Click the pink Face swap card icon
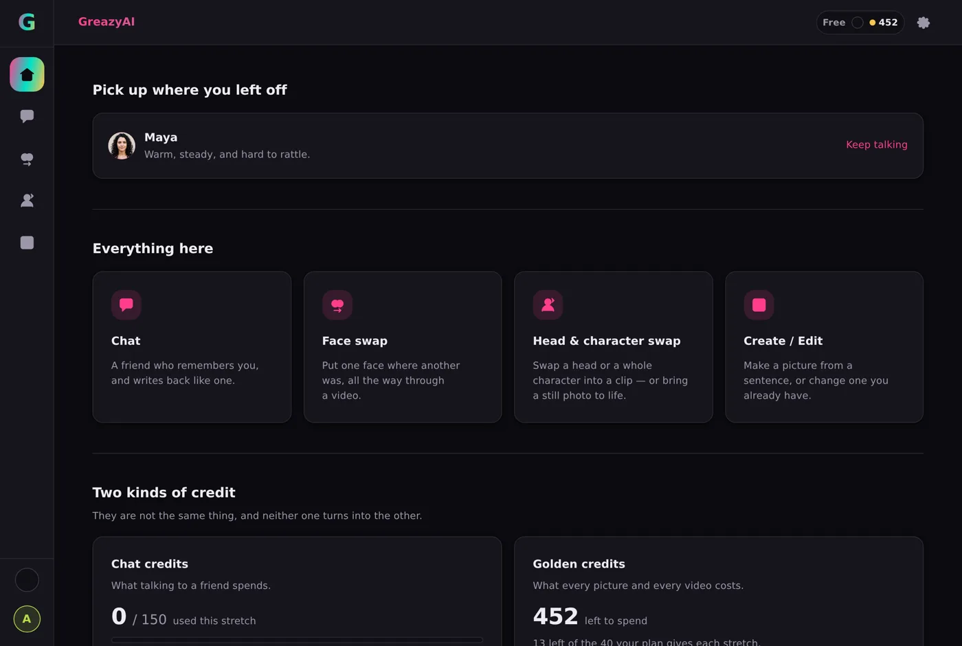This screenshot has width=962, height=646. (x=337, y=305)
